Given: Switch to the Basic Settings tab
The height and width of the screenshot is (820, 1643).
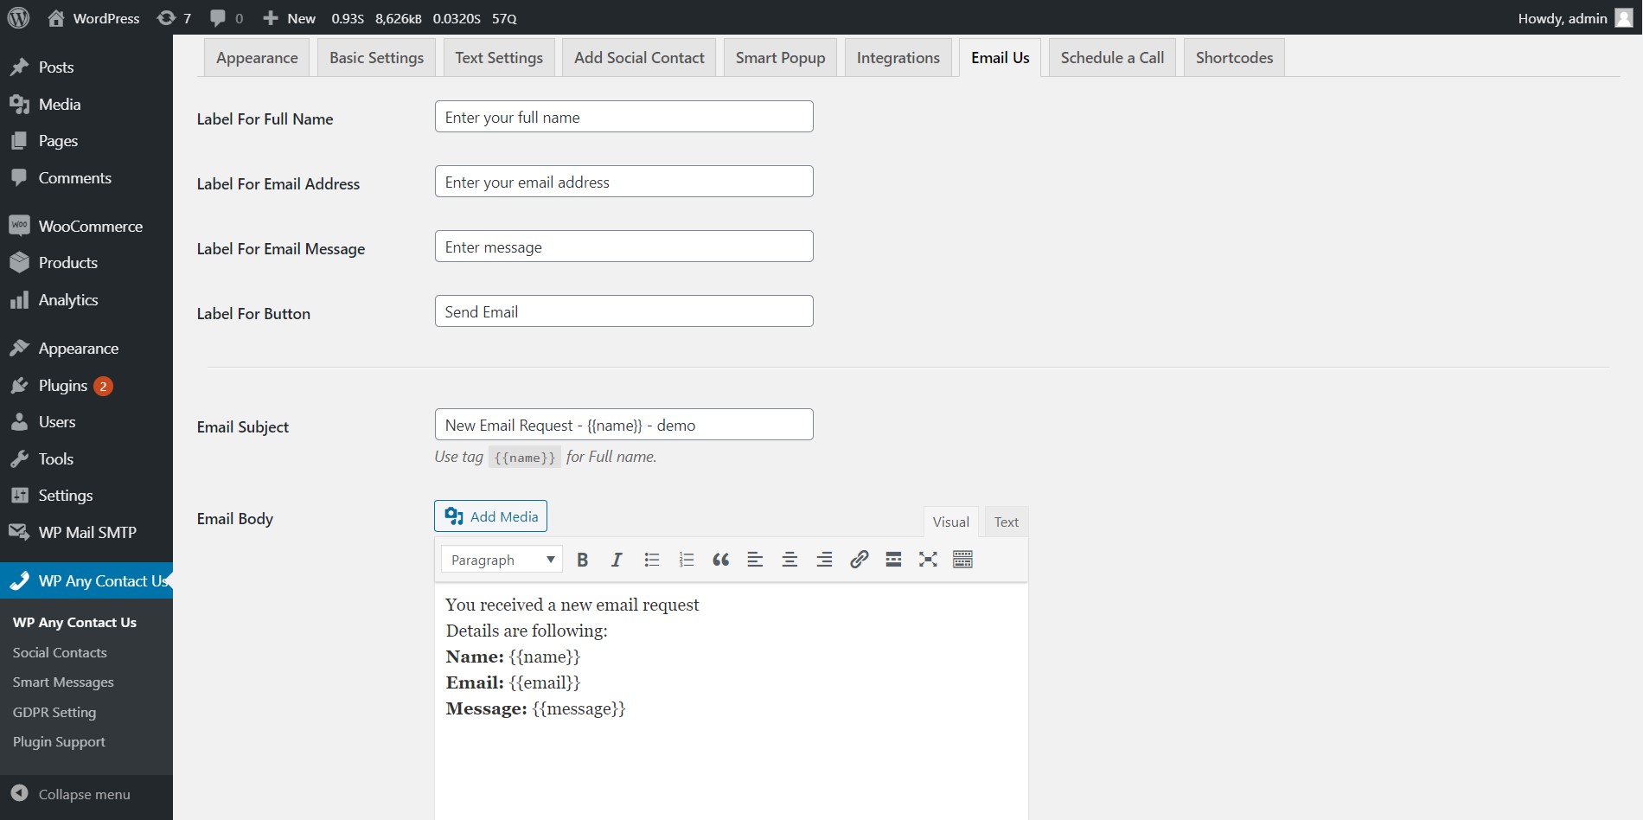Looking at the screenshot, I should [376, 58].
